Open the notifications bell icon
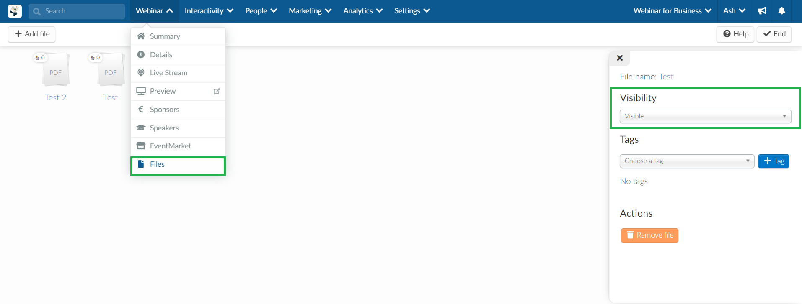This screenshot has width=802, height=304. point(782,11)
